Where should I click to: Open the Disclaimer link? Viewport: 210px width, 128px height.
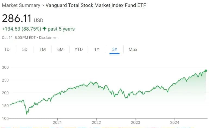(x=48, y=38)
